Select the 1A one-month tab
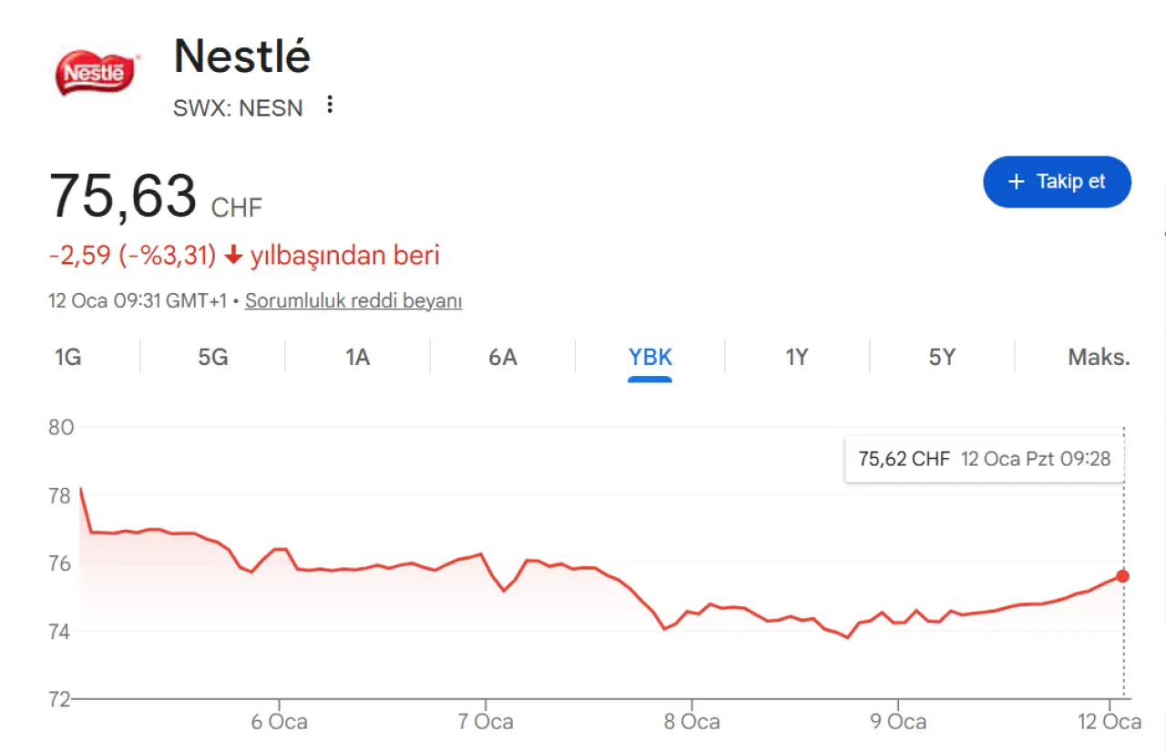Screen dimensions: 1166x751 pyautogui.click(x=357, y=357)
